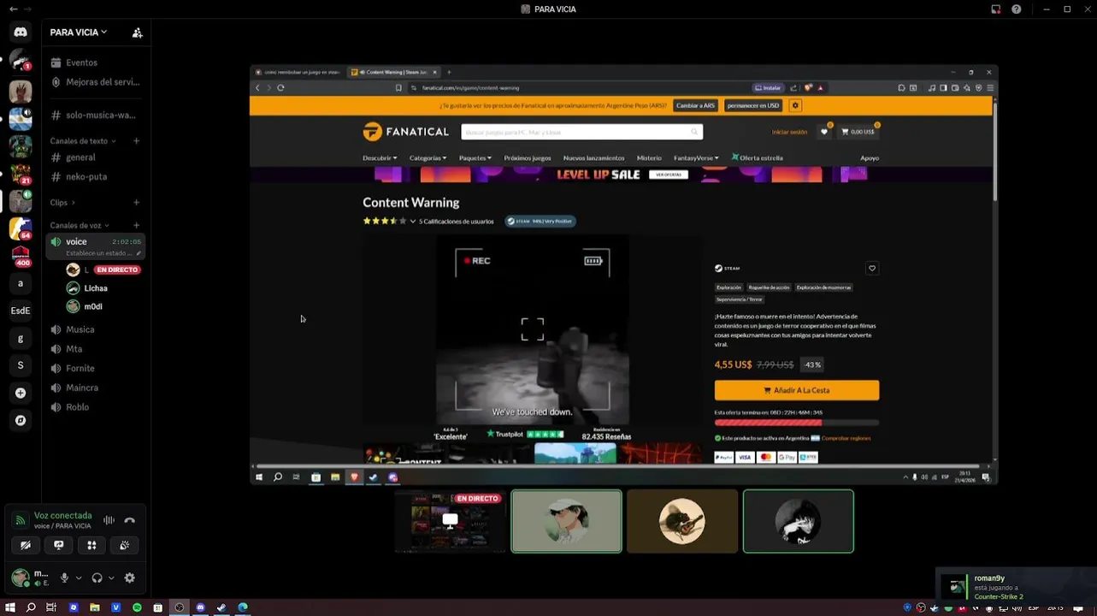Create a channel in Canales de voz
The height and width of the screenshot is (616, 1097).
[x=137, y=225]
